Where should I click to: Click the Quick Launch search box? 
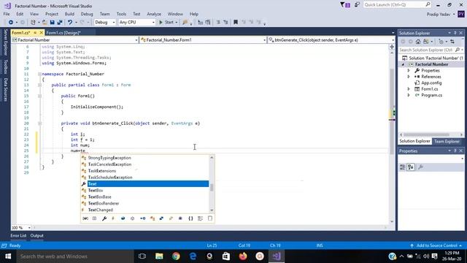click(397, 5)
